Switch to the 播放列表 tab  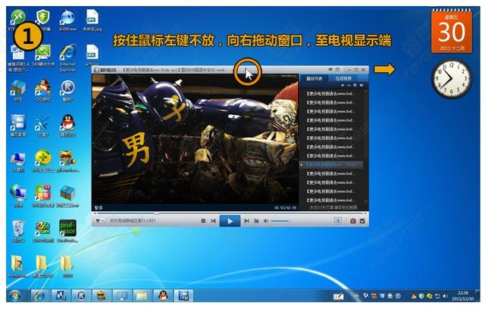coord(314,78)
